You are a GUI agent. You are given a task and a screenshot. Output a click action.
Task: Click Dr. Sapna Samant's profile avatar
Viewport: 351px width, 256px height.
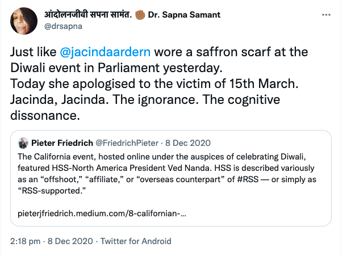(24, 20)
